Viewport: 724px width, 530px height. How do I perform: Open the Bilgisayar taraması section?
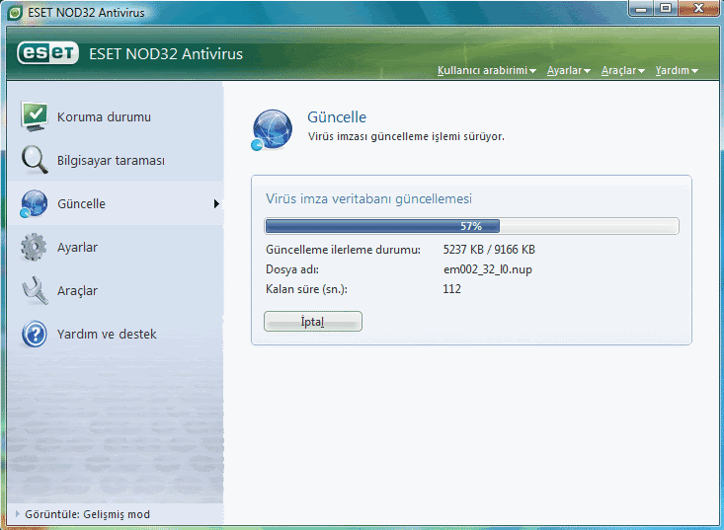pos(116,160)
